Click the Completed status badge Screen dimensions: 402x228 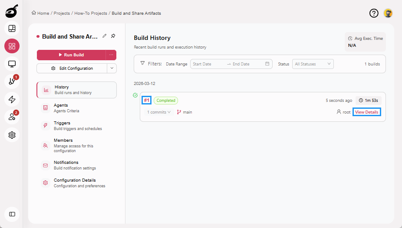[x=166, y=100]
